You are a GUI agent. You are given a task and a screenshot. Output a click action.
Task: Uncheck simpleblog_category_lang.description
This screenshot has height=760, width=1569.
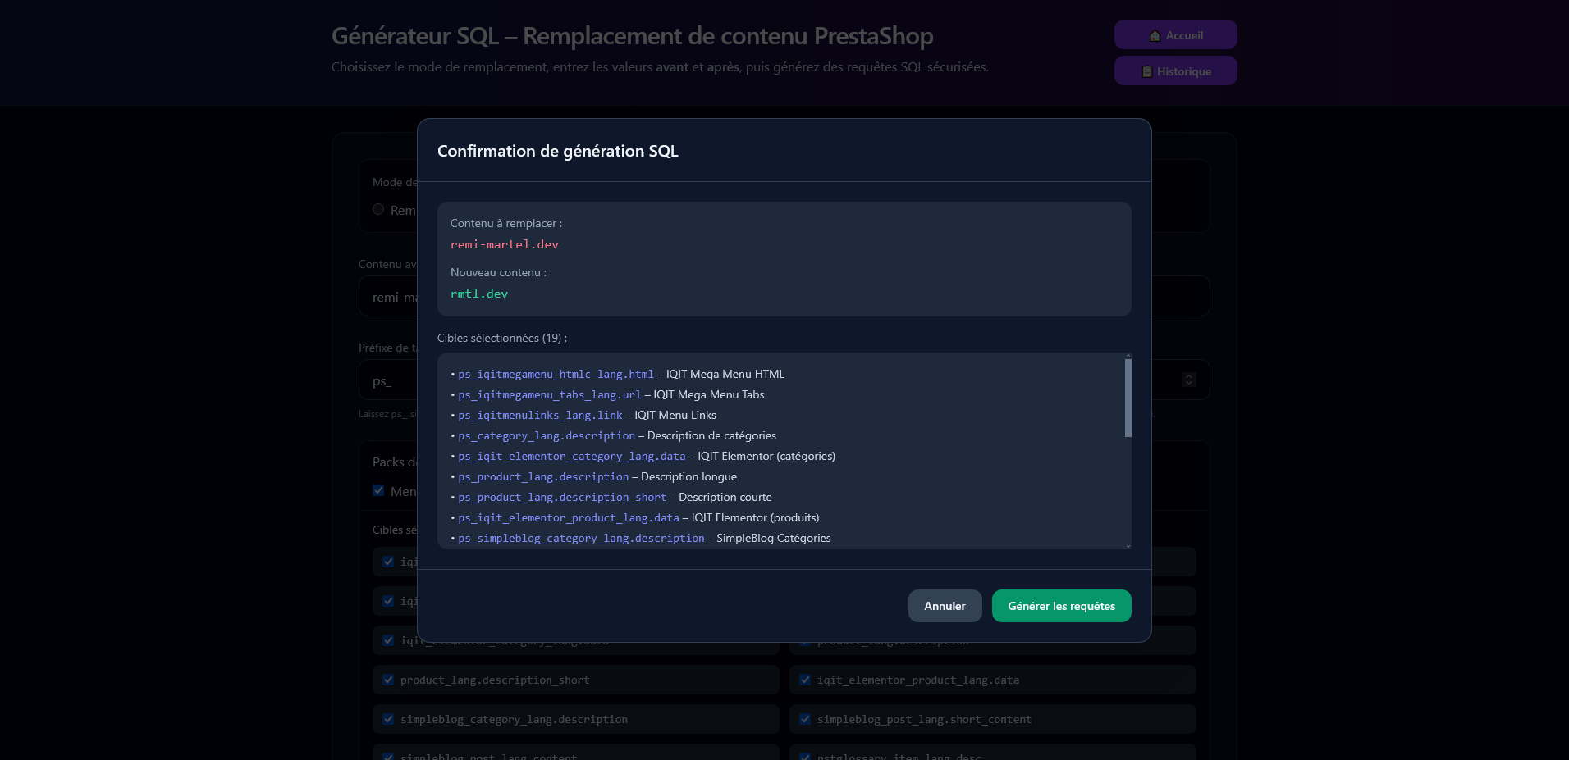[387, 719]
